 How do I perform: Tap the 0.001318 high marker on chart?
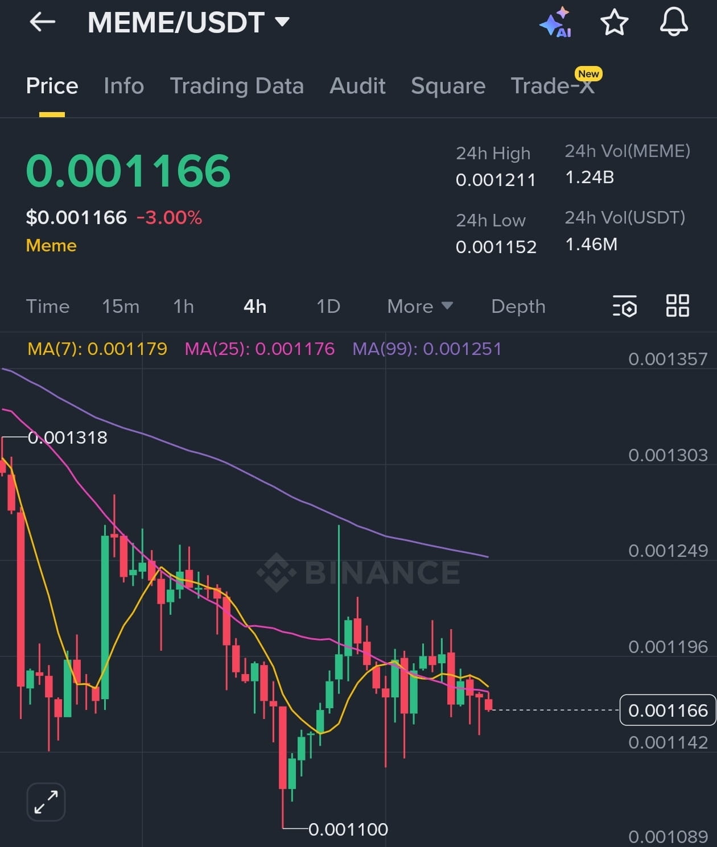click(x=67, y=437)
